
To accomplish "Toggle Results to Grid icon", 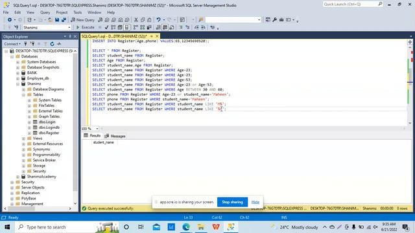I will [x=165, y=27].
